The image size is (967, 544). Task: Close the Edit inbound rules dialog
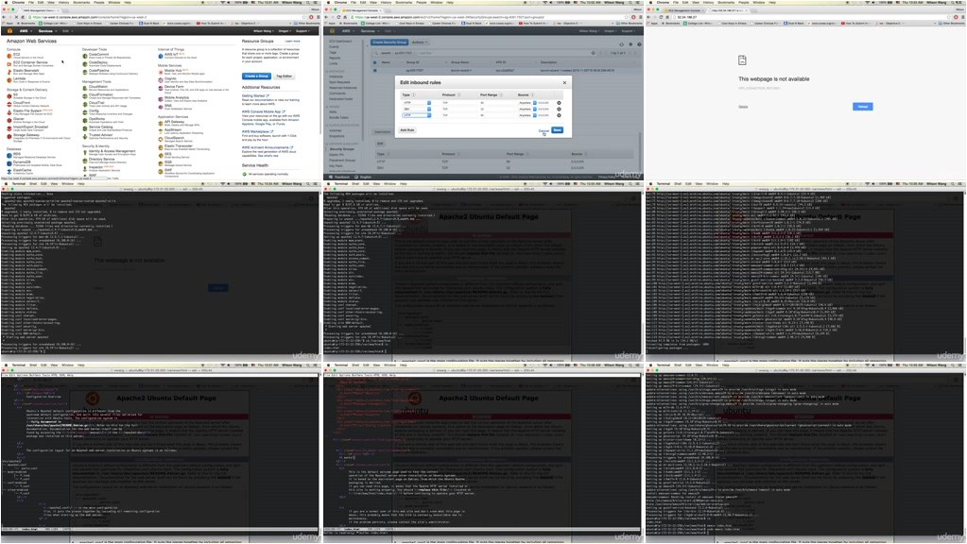click(564, 82)
